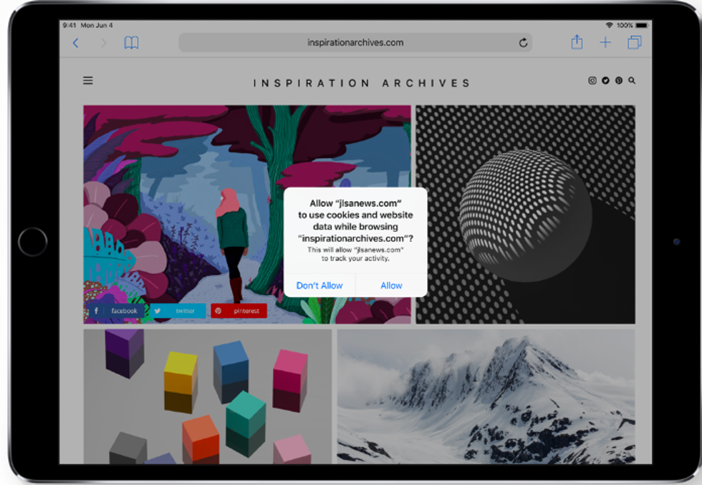
Task: Click the site search magnifier icon
Action: 632,81
